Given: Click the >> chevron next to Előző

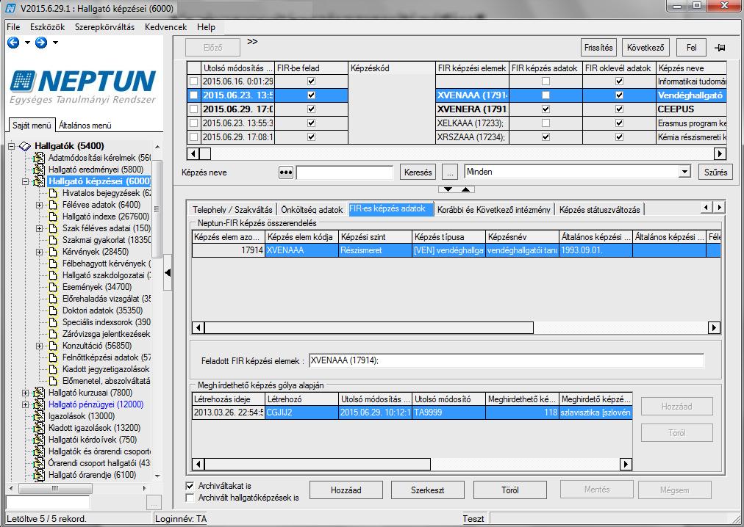Looking at the screenshot, I should pyautogui.click(x=252, y=42).
